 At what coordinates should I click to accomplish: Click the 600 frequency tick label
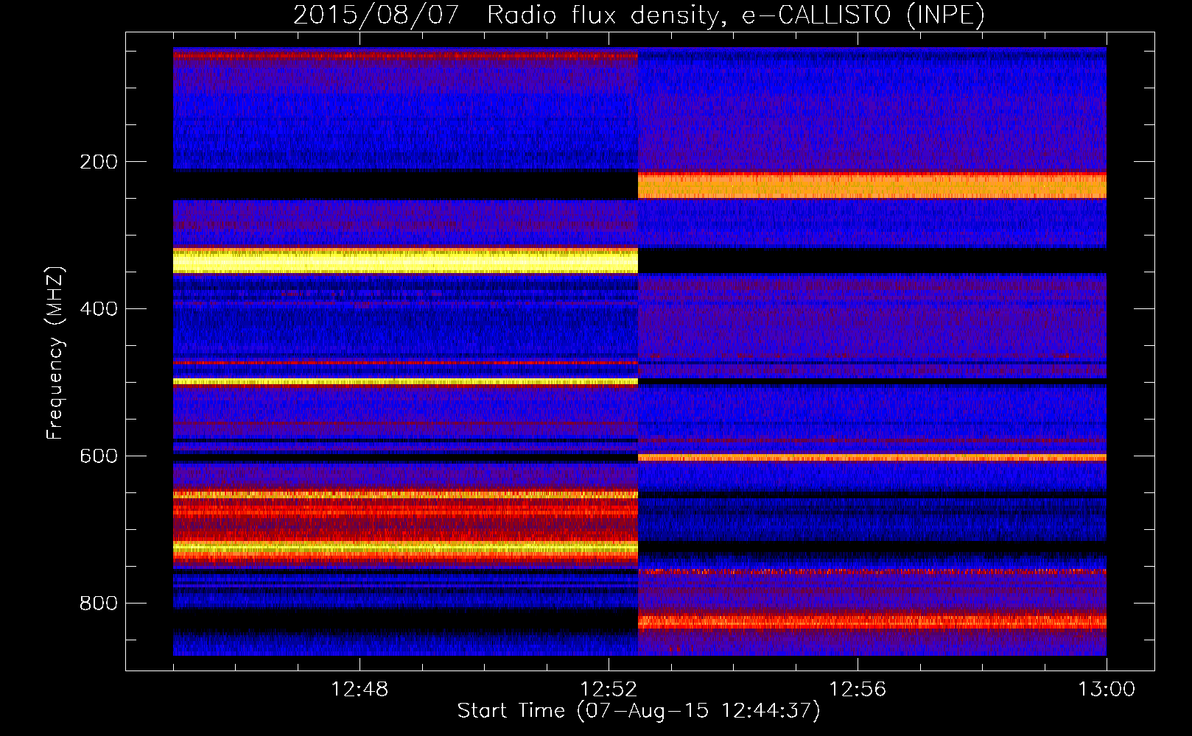(99, 456)
